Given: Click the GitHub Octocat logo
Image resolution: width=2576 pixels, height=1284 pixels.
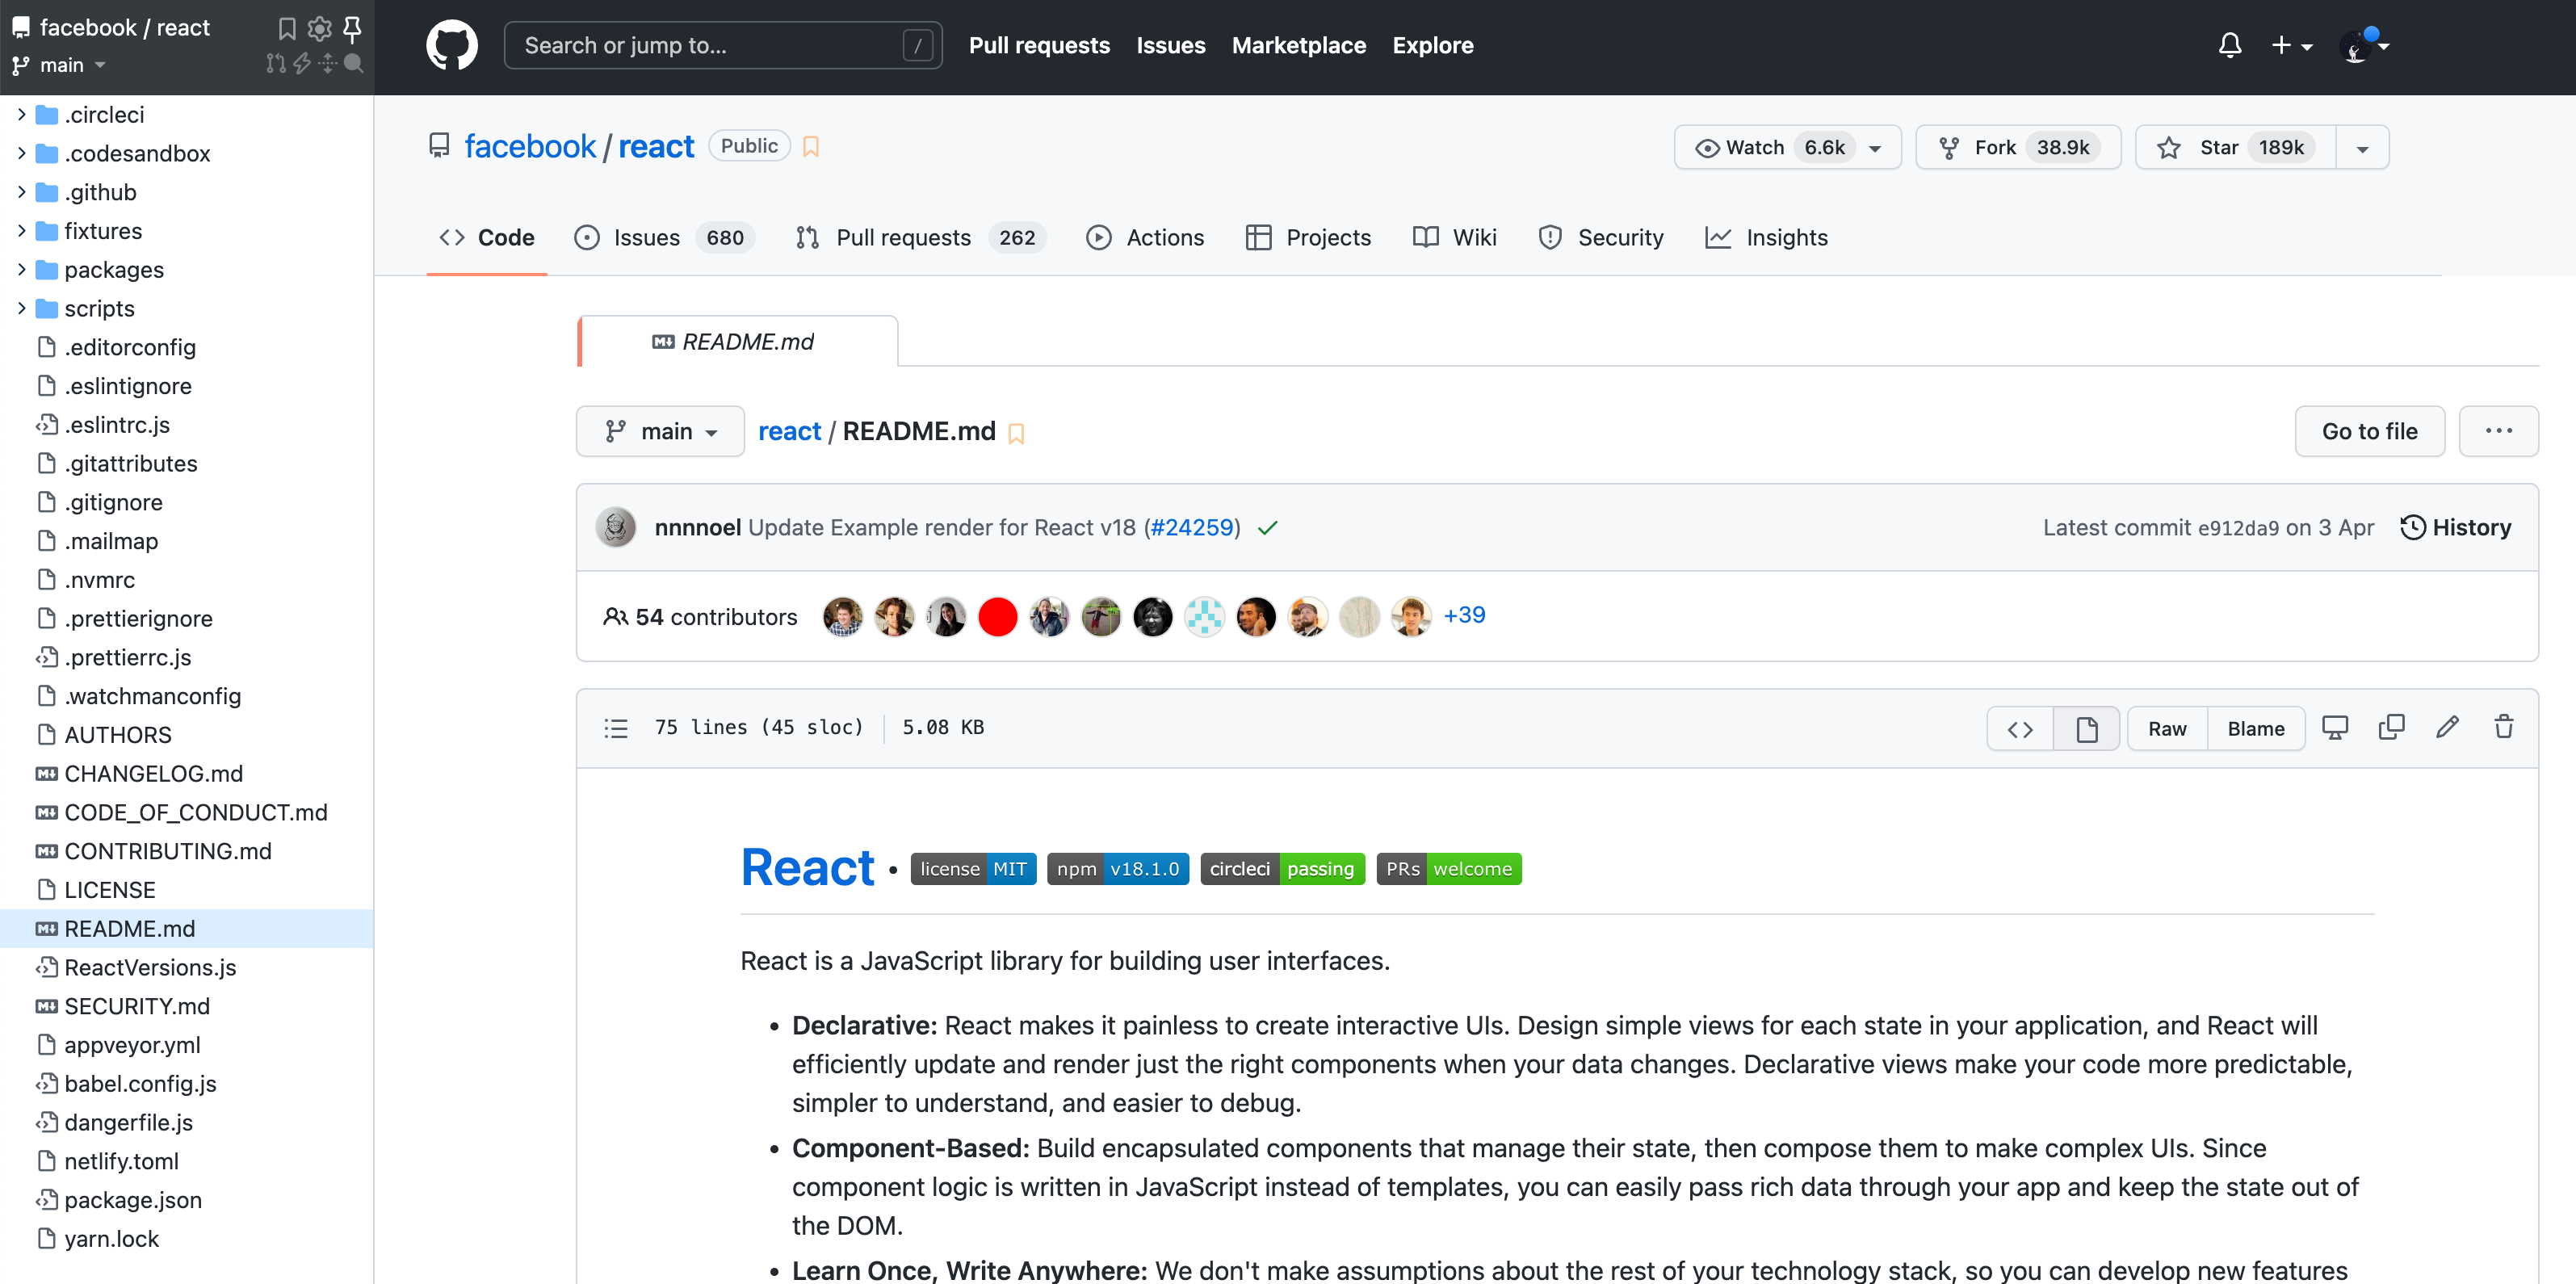Looking at the screenshot, I should tap(452, 46).
